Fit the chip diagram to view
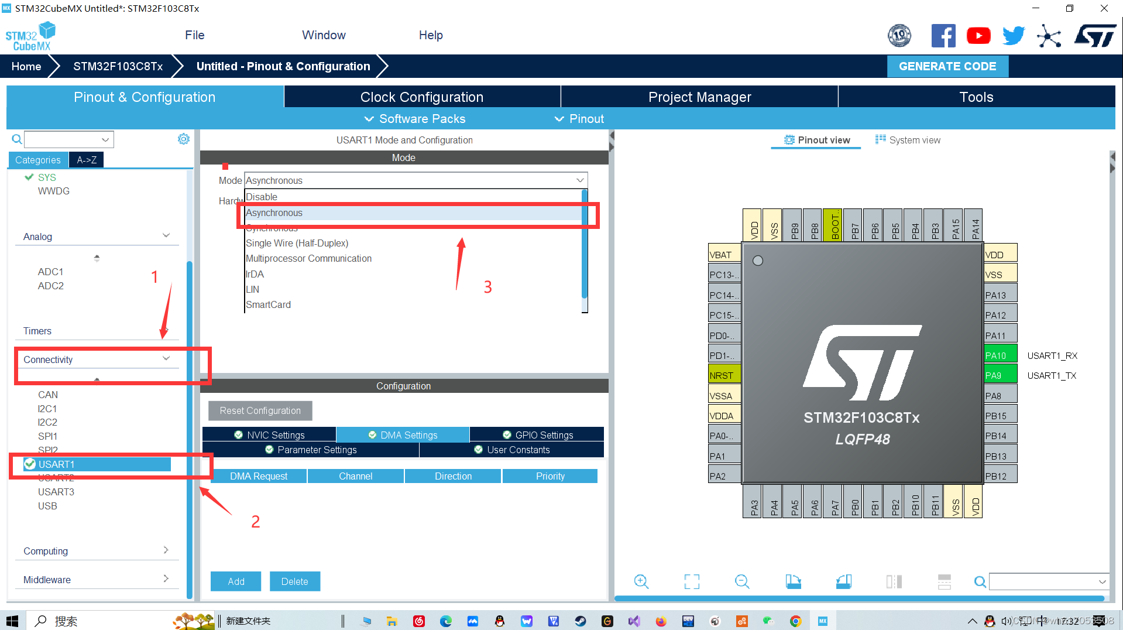 point(692,581)
